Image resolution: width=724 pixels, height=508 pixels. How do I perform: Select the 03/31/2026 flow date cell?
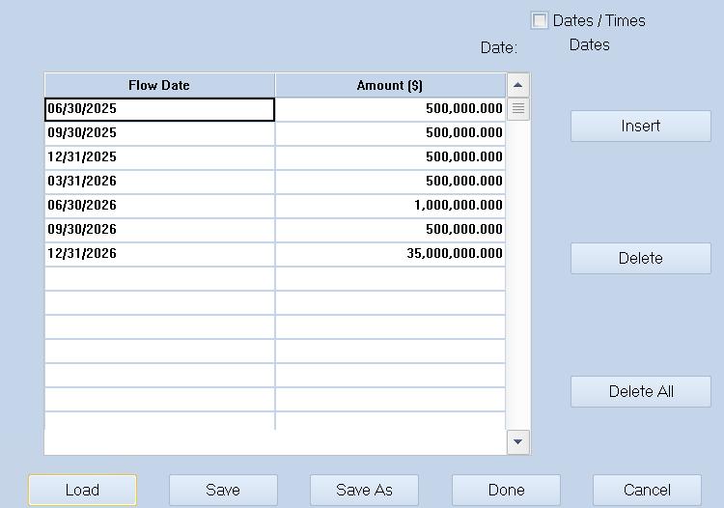(159, 182)
